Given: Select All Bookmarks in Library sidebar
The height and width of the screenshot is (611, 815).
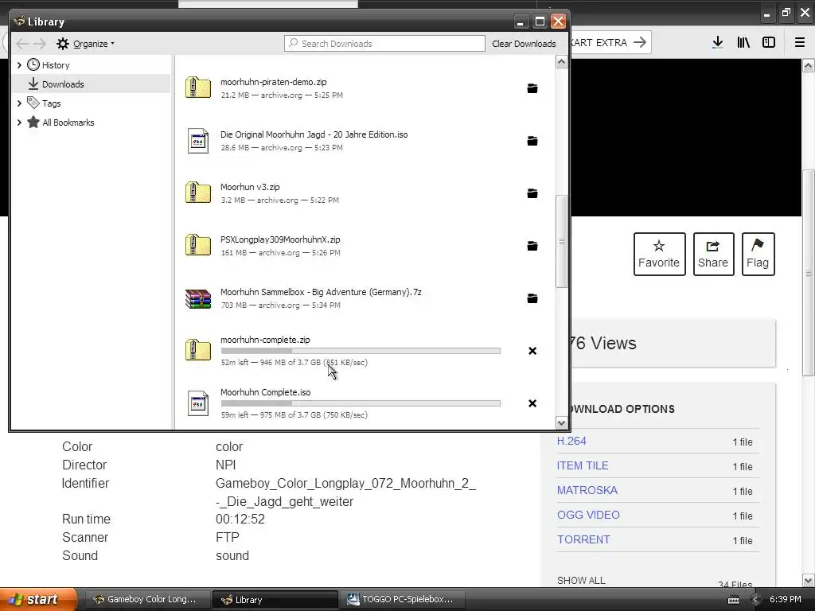Looking at the screenshot, I should click(68, 123).
